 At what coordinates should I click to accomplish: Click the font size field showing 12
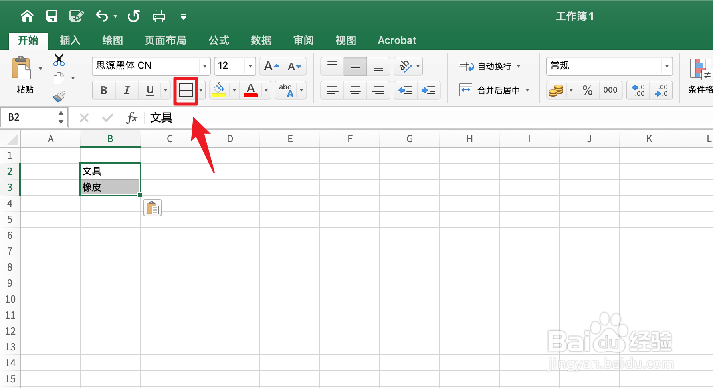230,66
